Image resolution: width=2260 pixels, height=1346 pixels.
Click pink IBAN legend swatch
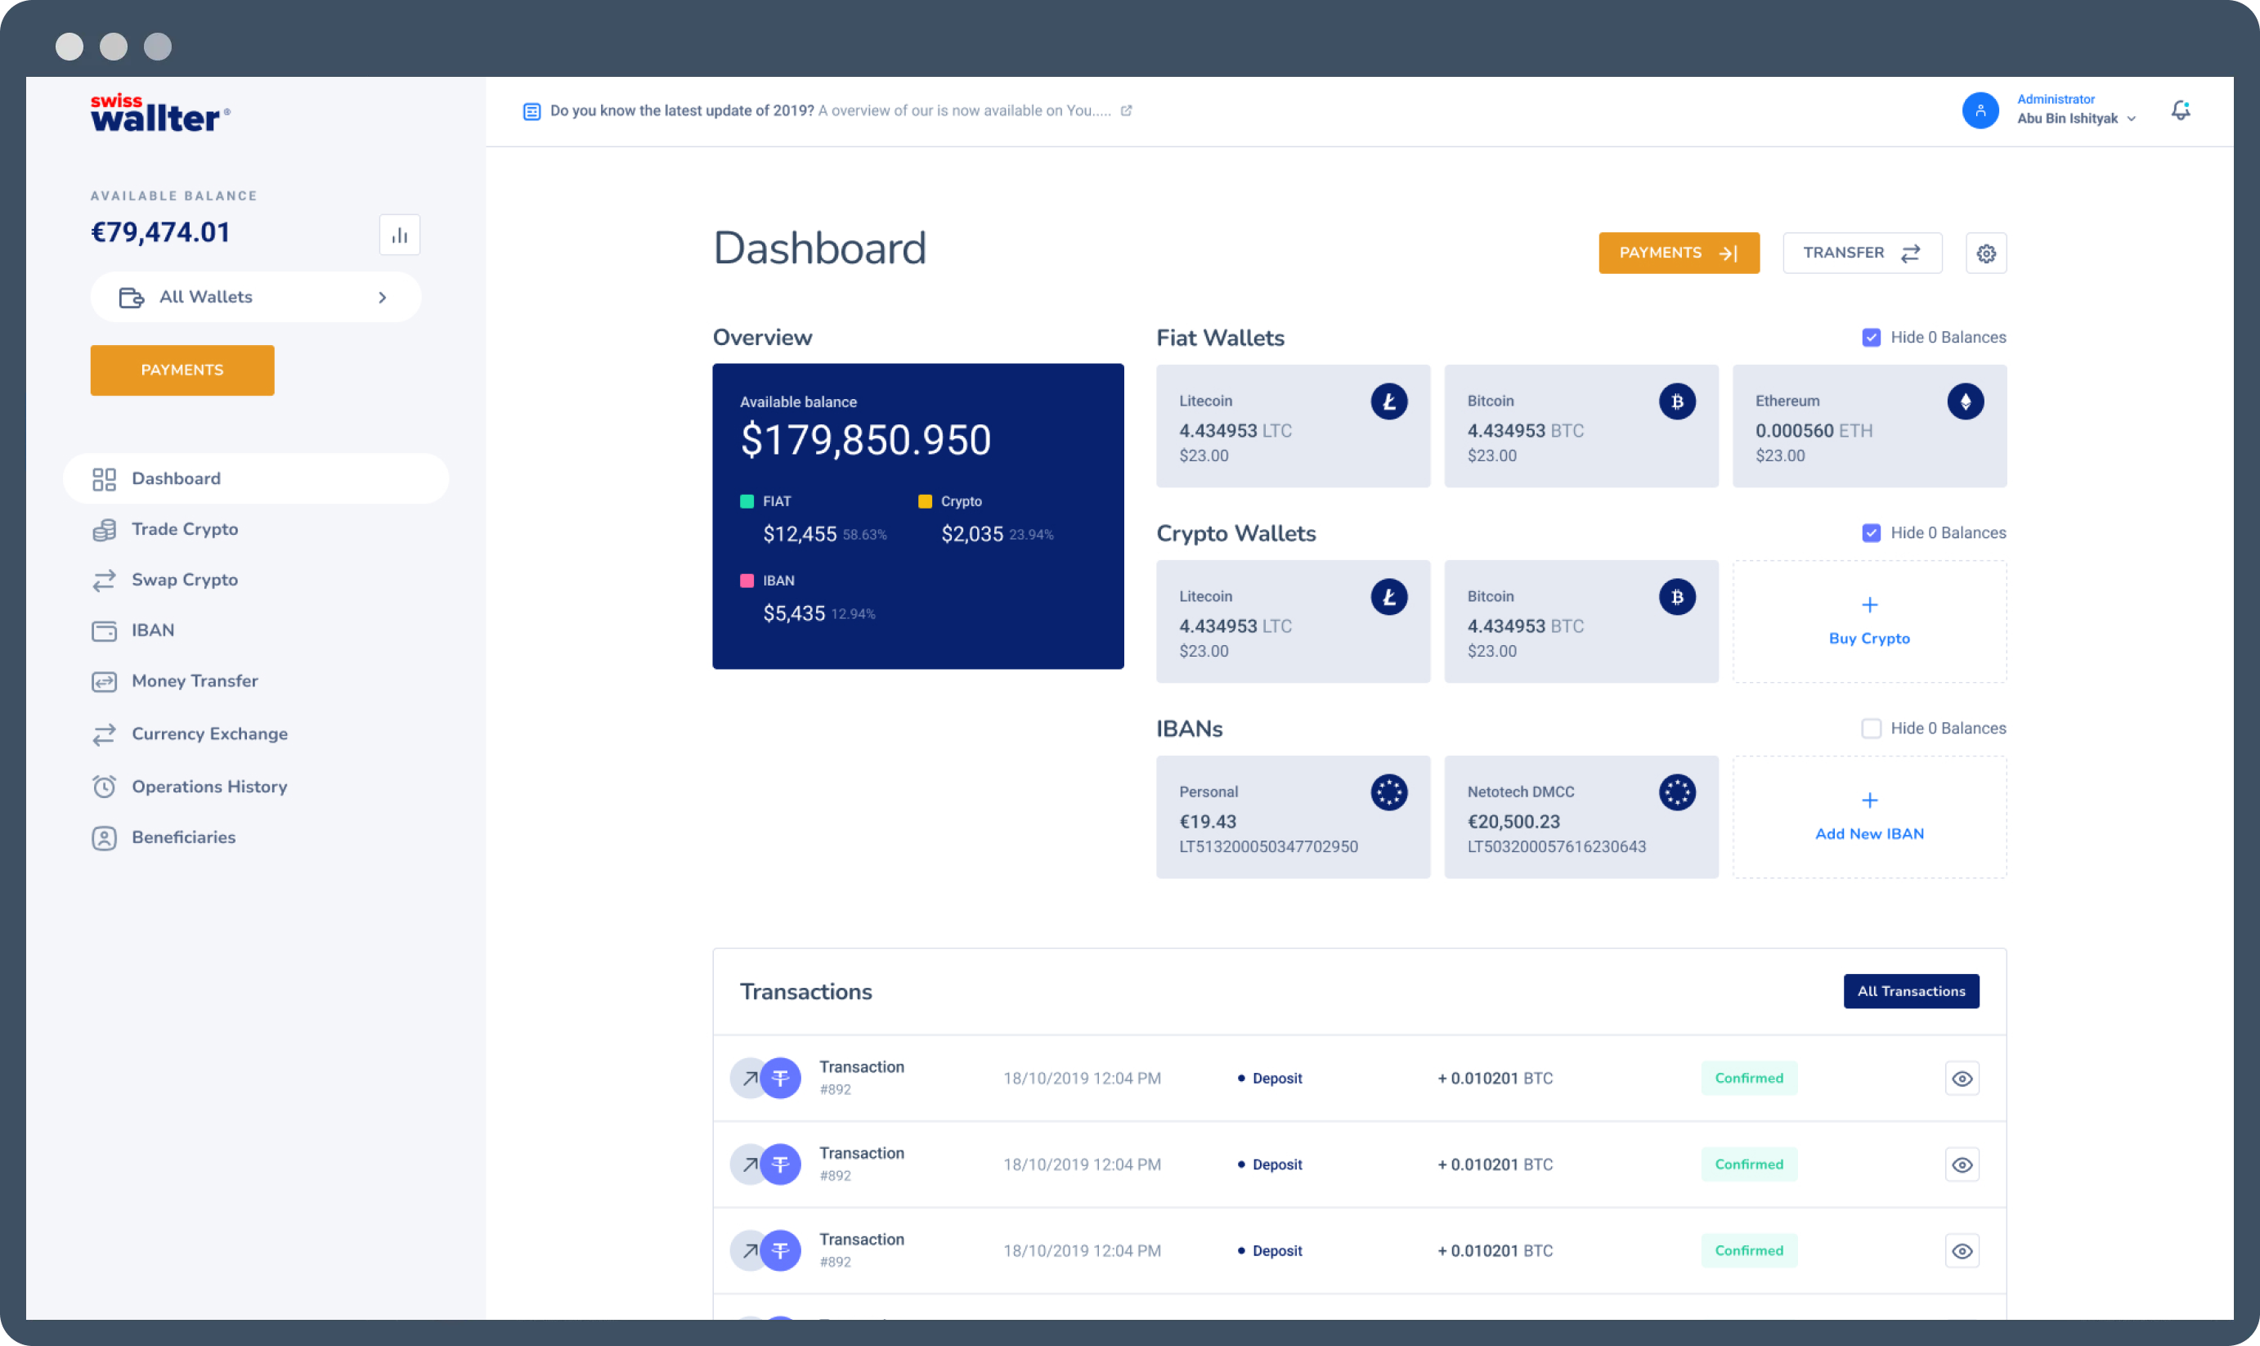pyautogui.click(x=747, y=581)
